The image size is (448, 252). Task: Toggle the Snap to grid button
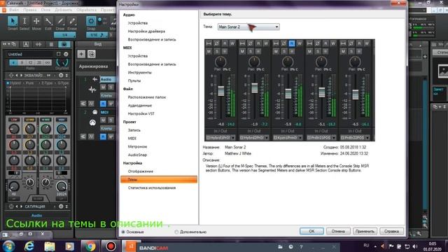coord(91,21)
